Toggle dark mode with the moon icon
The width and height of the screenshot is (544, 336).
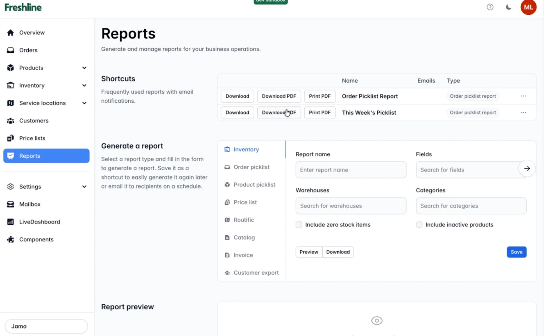pyautogui.click(x=508, y=7)
